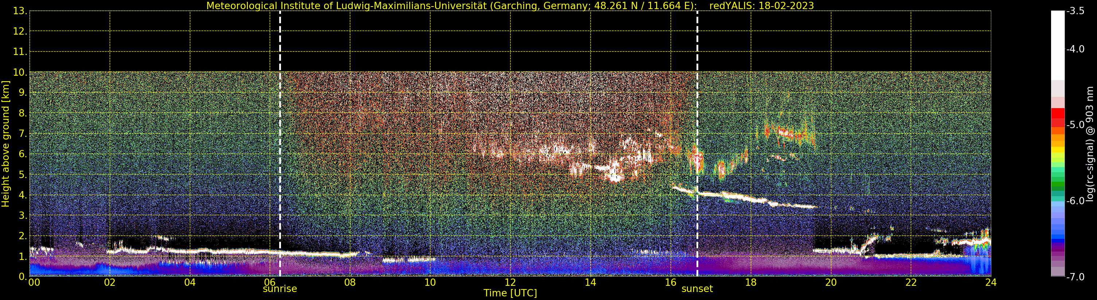Pick the purple section of the colorbar

(1058, 248)
